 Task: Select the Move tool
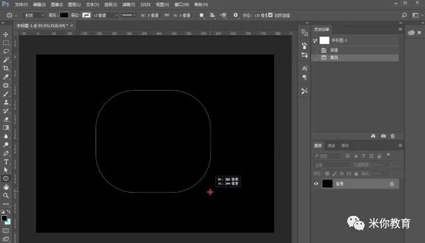[6, 34]
